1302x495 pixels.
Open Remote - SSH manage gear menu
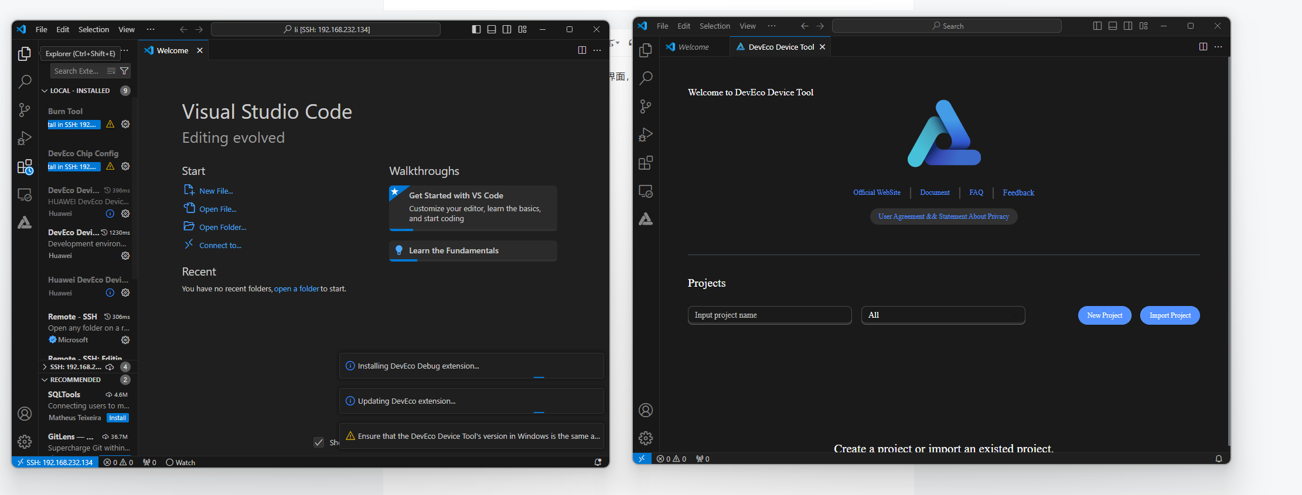(125, 340)
